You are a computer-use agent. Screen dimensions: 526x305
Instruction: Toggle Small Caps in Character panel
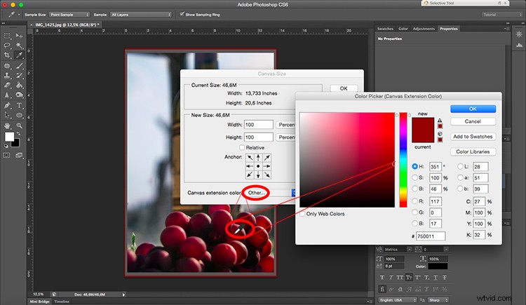[409, 278]
